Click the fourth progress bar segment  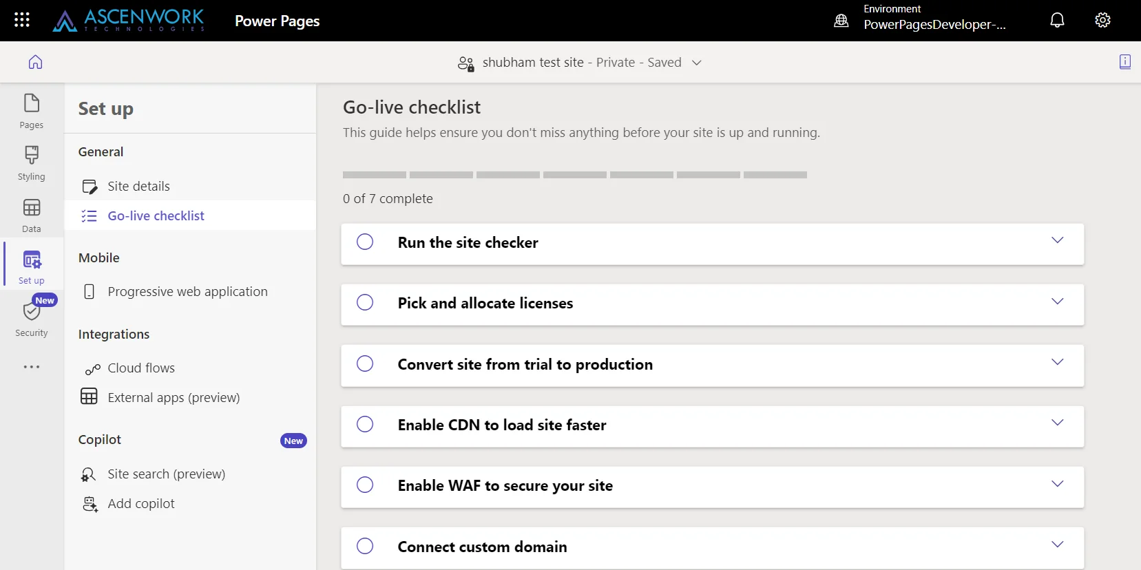[575, 175]
